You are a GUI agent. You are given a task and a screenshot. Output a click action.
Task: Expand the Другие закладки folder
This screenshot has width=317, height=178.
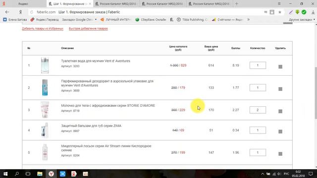click(x=302, y=20)
